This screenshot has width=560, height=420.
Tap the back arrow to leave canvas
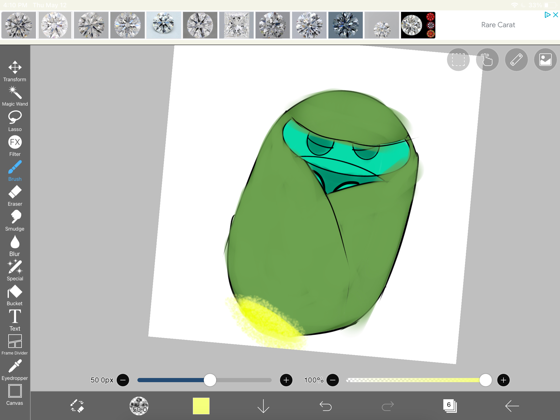tap(512, 406)
